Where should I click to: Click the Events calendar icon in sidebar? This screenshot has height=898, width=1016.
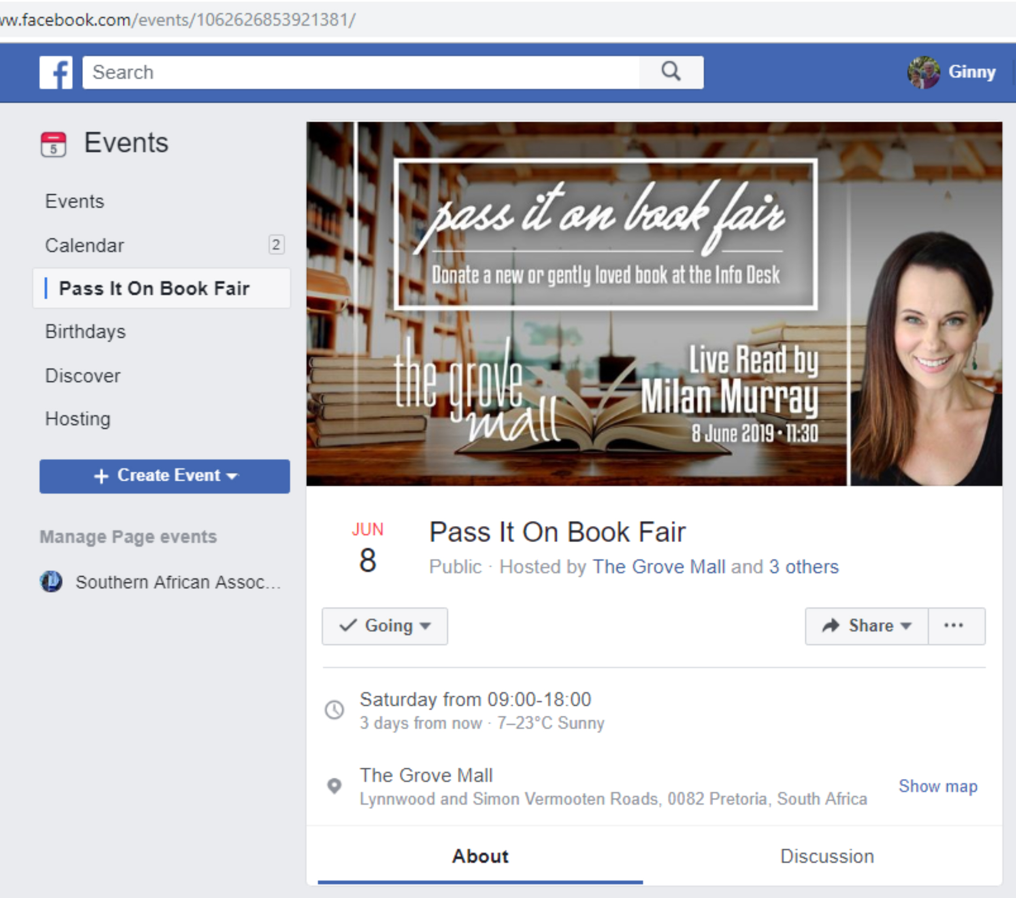pyautogui.click(x=53, y=145)
